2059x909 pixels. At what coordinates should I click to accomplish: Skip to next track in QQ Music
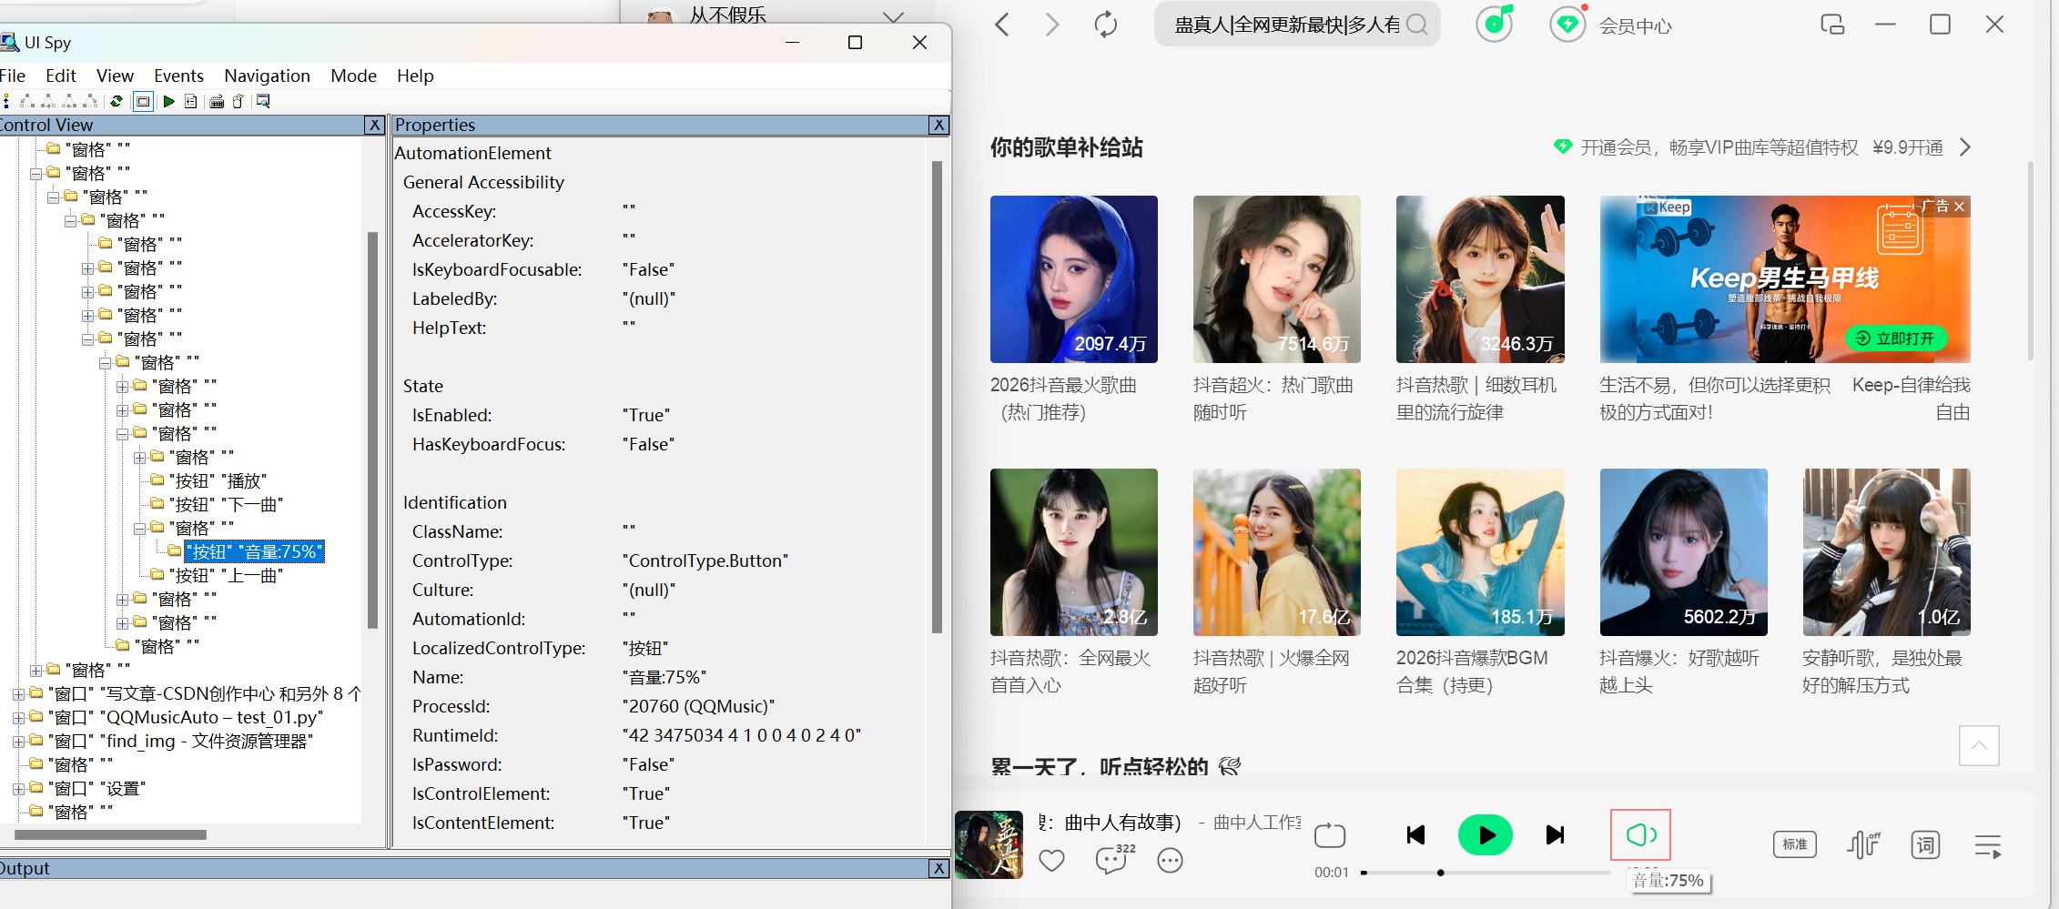point(1556,835)
